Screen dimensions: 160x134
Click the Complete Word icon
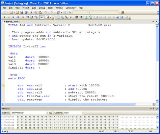pyautogui.click(x=71, y=17)
